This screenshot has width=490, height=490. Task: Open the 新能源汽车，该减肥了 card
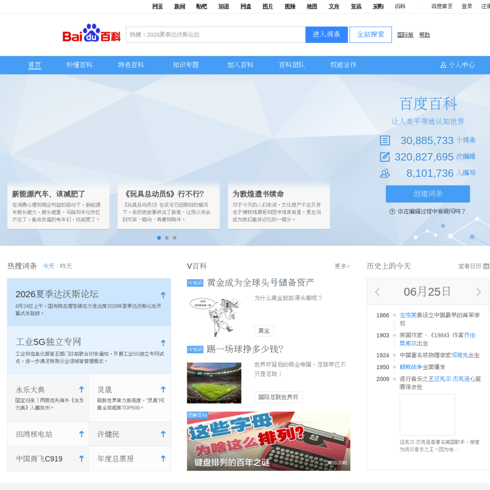(58, 206)
